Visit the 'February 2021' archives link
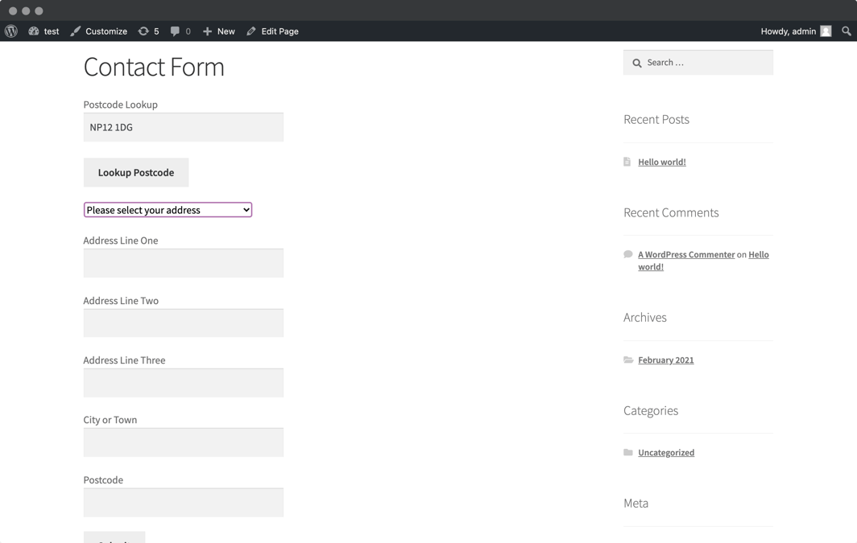857x543 pixels. point(666,360)
